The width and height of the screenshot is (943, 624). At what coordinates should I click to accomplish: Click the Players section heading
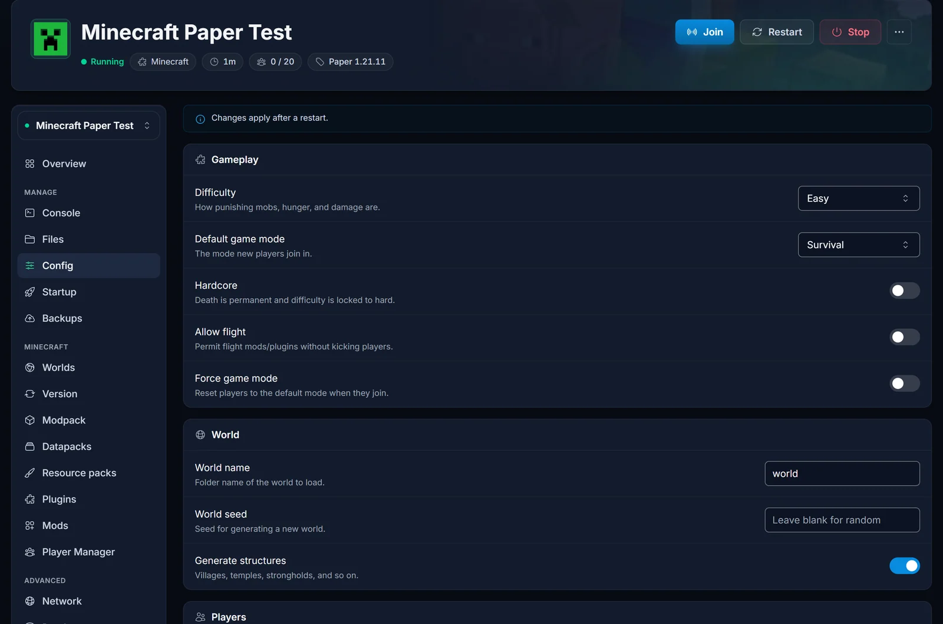pos(229,617)
